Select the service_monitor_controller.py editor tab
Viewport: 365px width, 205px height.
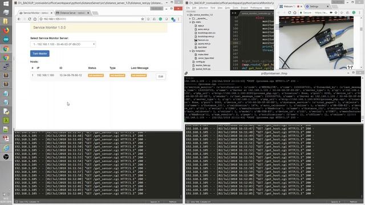click(256, 14)
